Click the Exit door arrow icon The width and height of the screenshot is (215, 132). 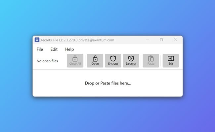click(171, 59)
